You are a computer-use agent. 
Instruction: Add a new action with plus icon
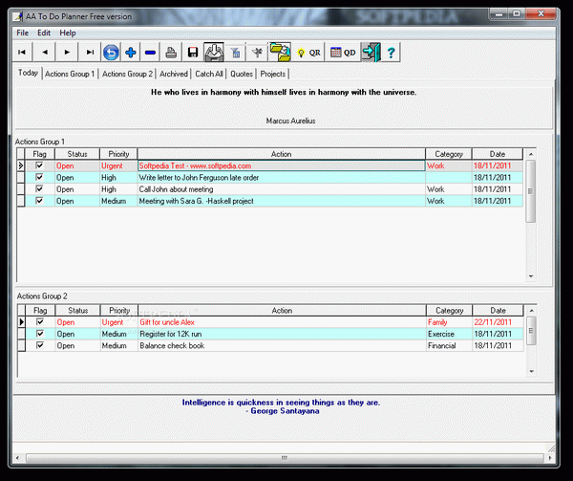click(131, 53)
